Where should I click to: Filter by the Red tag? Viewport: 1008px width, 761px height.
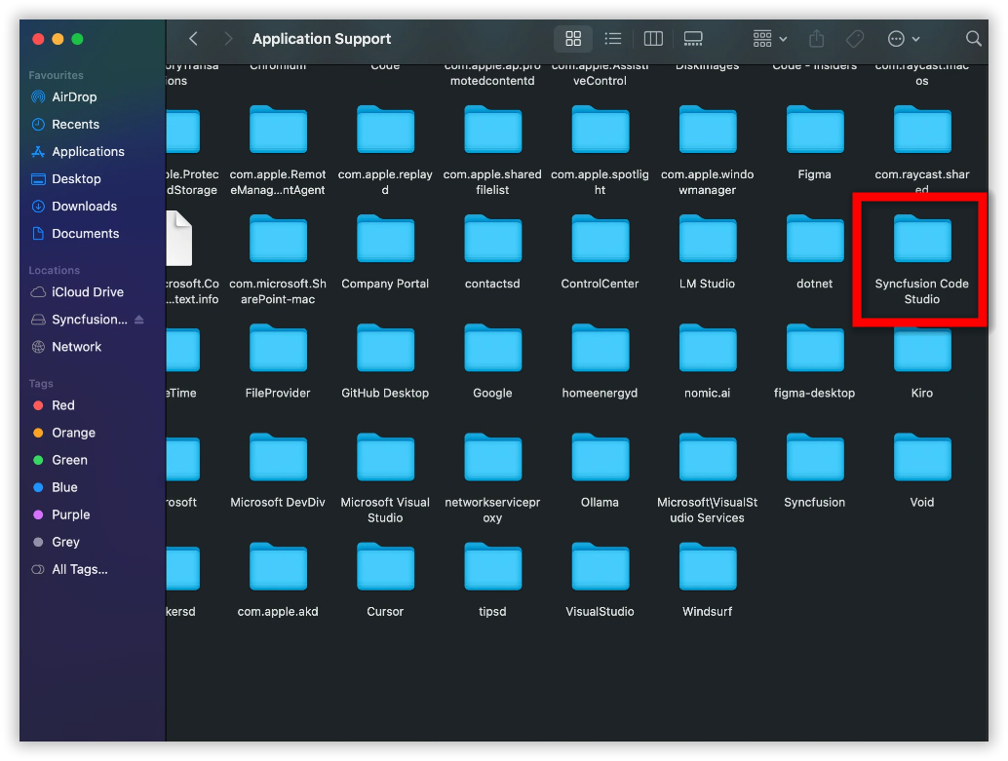click(62, 405)
